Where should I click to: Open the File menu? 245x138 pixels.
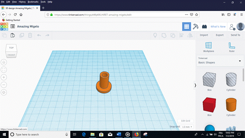(x=3, y=2)
